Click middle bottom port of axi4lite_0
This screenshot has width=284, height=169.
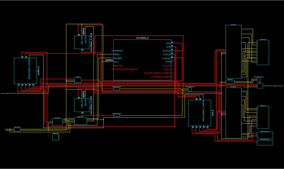pyautogui.click(x=26, y=85)
